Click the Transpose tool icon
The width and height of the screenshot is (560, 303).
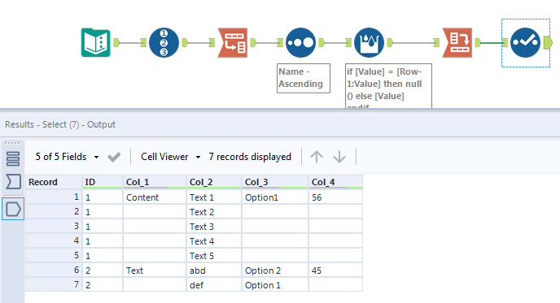coord(233,43)
